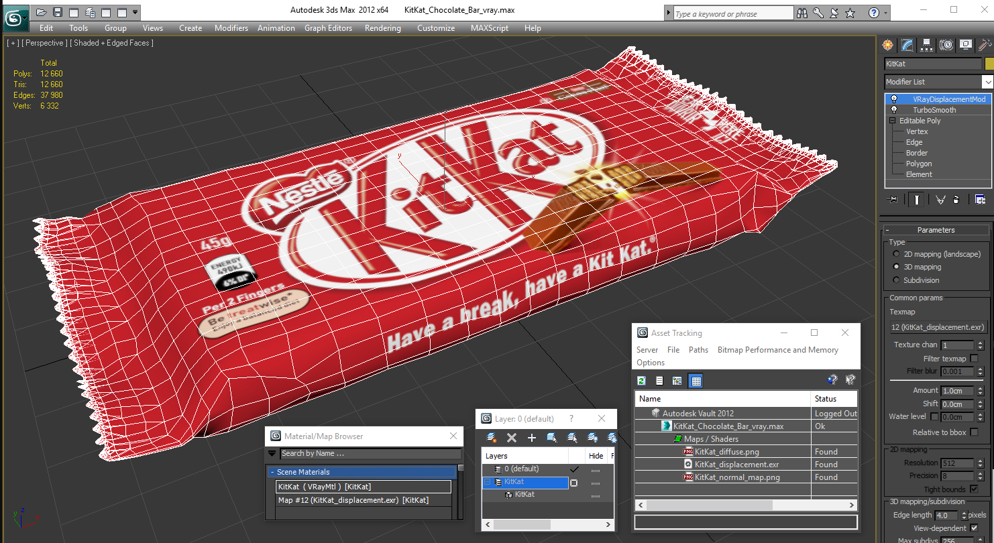Image resolution: width=994 pixels, height=543 pixels.
Task: Toggle View-dependent checkbox
Action: click(975, 528)
